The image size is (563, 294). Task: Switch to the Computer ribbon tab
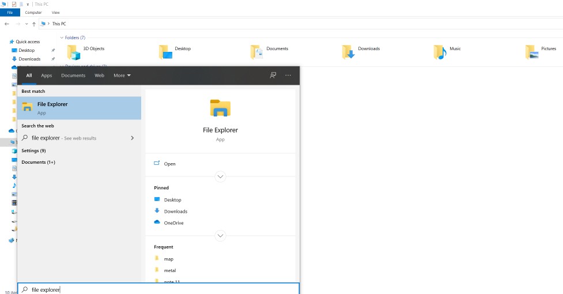coord(33,13)
